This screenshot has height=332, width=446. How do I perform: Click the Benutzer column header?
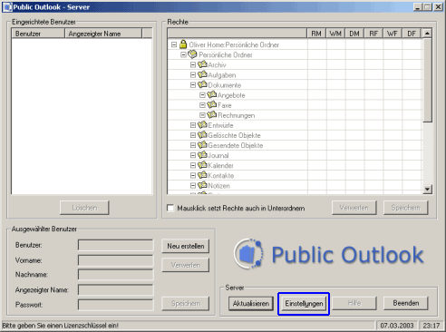coord(38,34)
